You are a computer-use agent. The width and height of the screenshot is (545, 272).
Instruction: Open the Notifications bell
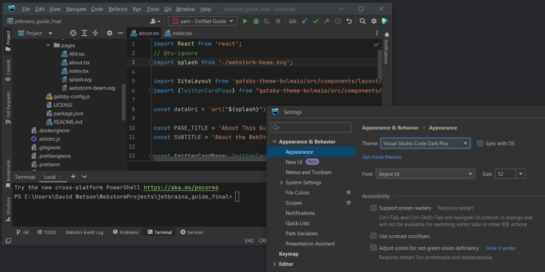(387, 35)
